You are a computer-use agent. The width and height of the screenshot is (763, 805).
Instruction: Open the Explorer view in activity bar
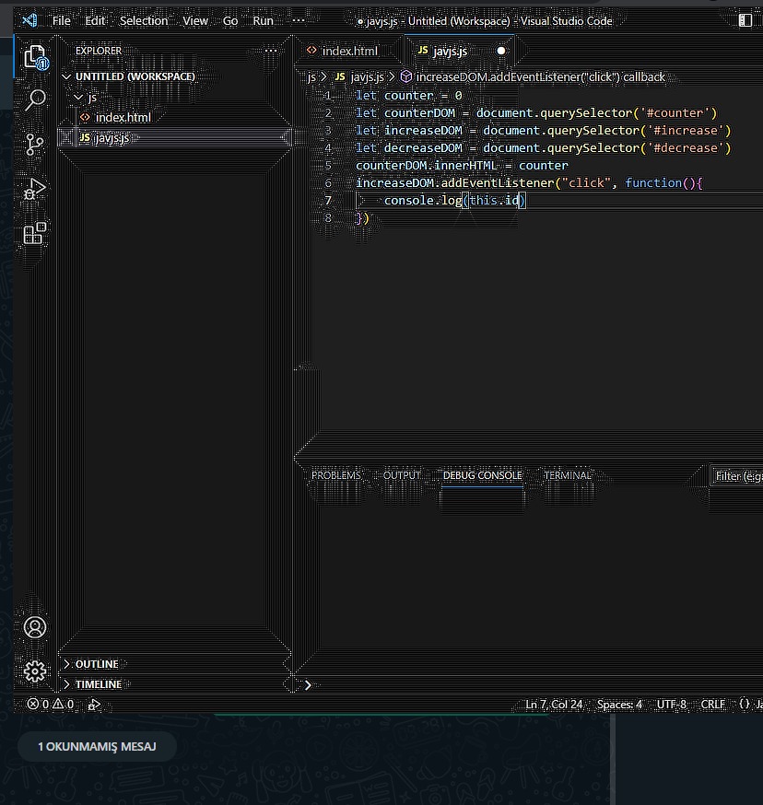click(35, 57)
